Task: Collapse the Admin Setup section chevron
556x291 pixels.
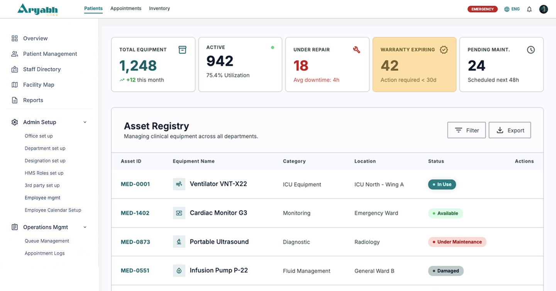Action: (x=85, y=122)
